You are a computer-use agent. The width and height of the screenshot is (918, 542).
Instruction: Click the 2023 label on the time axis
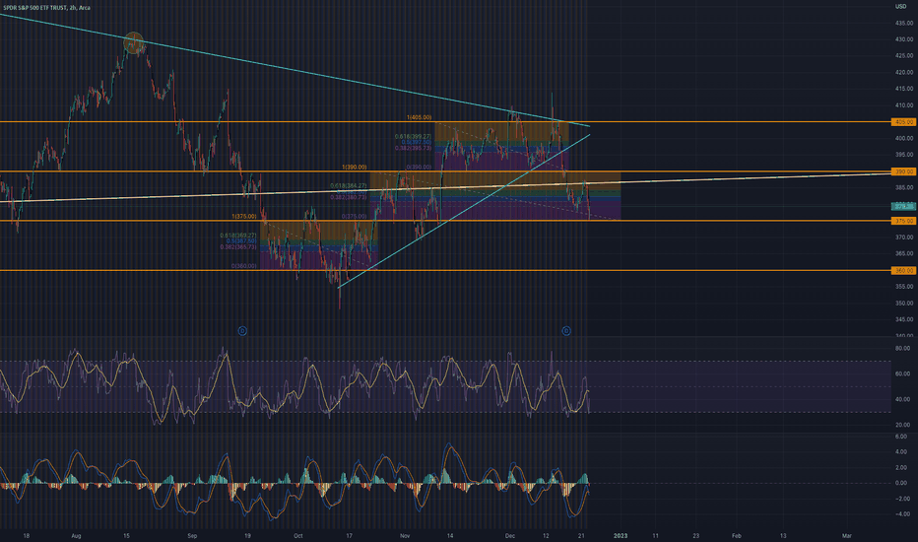620,535
